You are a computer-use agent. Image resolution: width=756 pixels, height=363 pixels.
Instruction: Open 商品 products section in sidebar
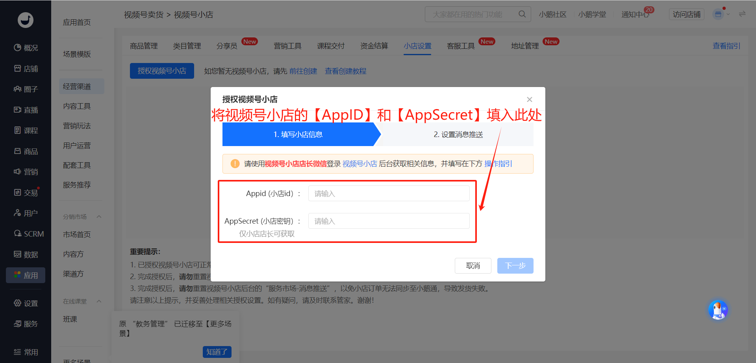tap(26, 151)
